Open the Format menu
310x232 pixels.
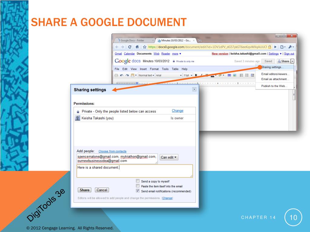coord(154,69)
